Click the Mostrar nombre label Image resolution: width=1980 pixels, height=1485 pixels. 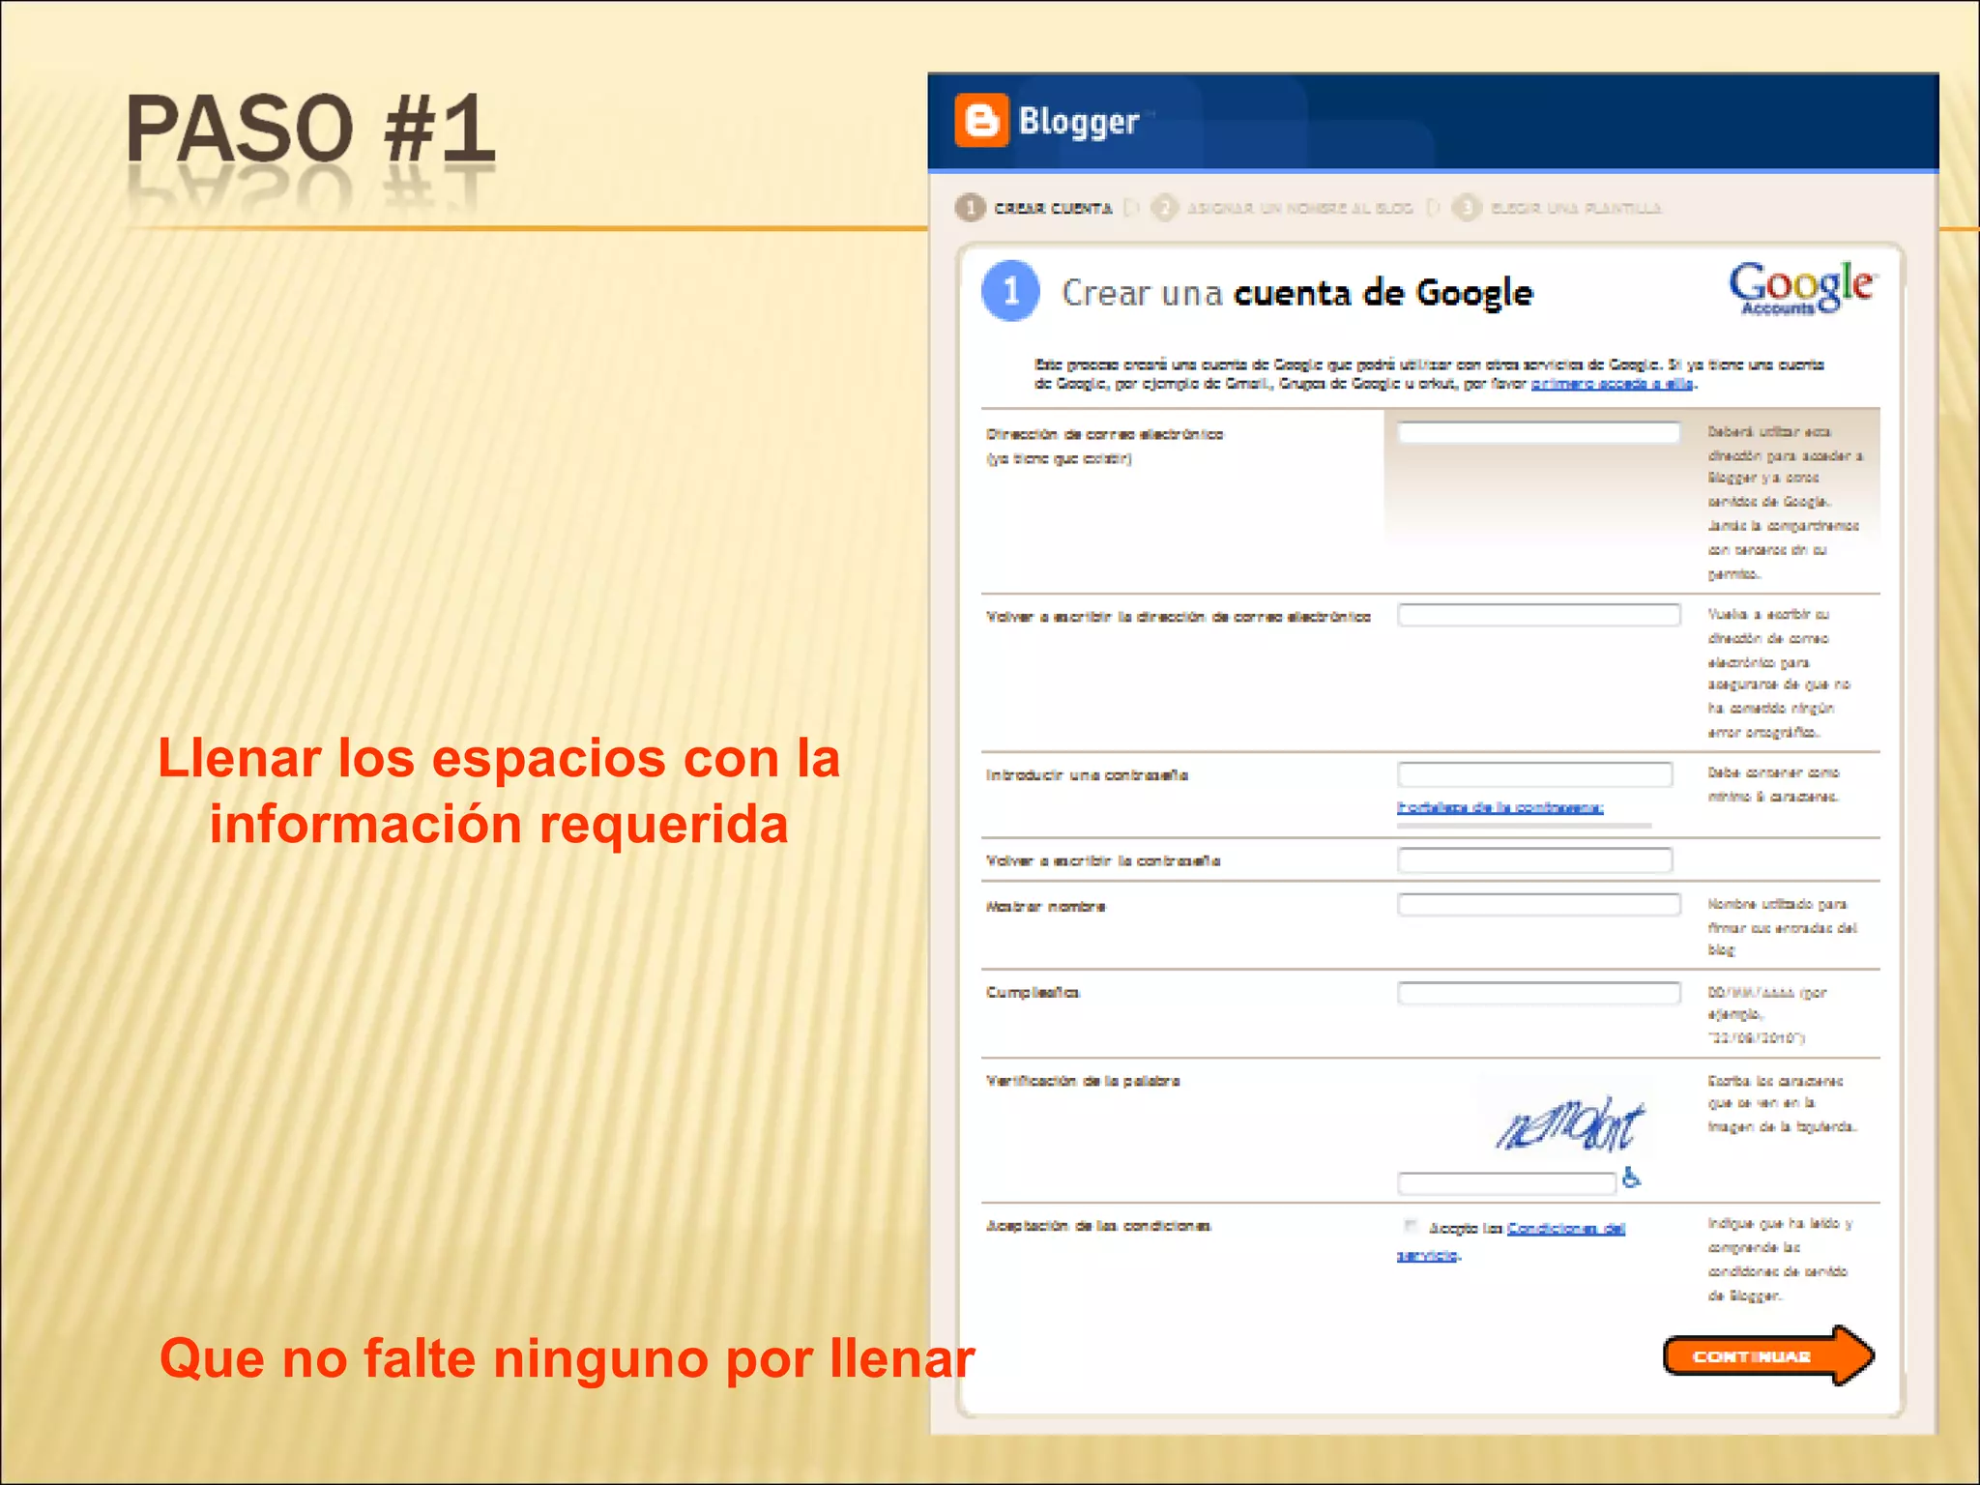coord(1045,907)
